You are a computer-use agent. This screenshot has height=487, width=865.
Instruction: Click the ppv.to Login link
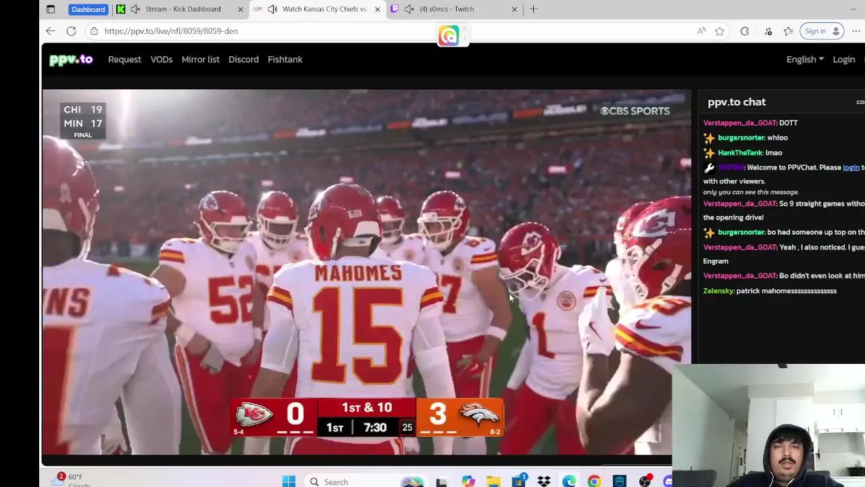[844, 60]
